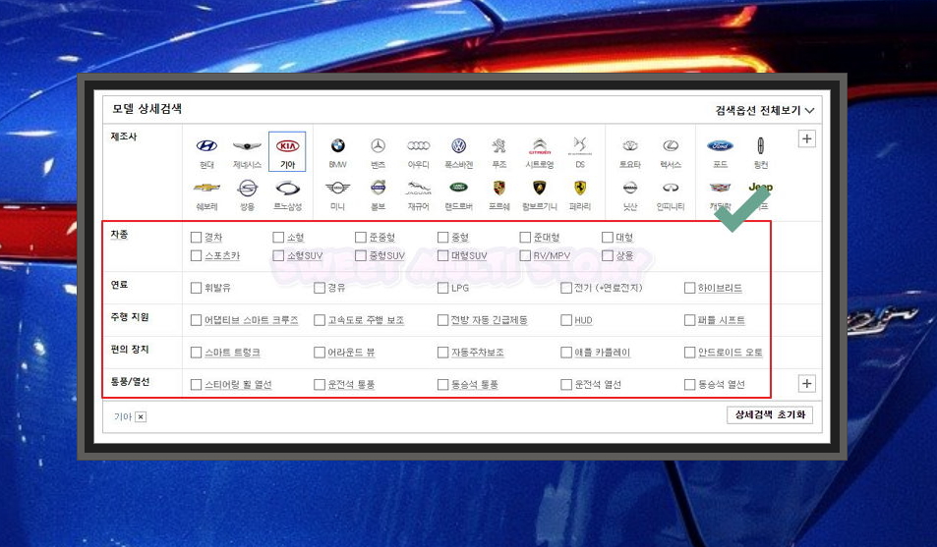Viewport: 937px width, 547px height.
Task: Check the 자동주차보조 option
Action: (x=442, y=353)
